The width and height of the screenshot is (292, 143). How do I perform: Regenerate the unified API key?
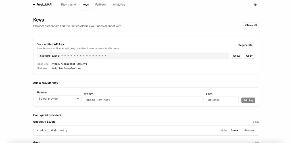[x=245, y=45]
